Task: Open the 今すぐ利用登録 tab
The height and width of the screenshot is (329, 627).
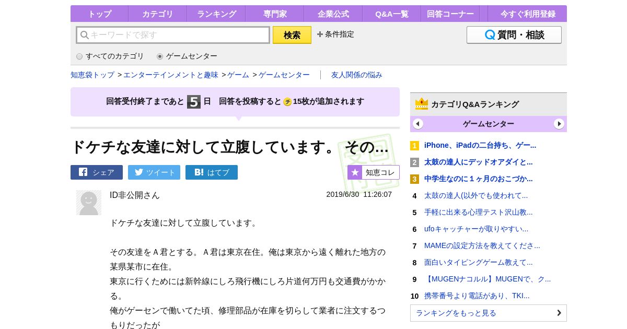Action: (528, 14)
